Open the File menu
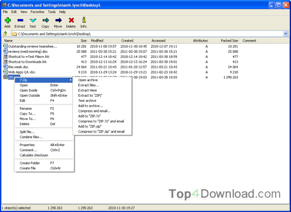Image resolution: width=291 pixels, height=212 pixels. coord(5,12)
